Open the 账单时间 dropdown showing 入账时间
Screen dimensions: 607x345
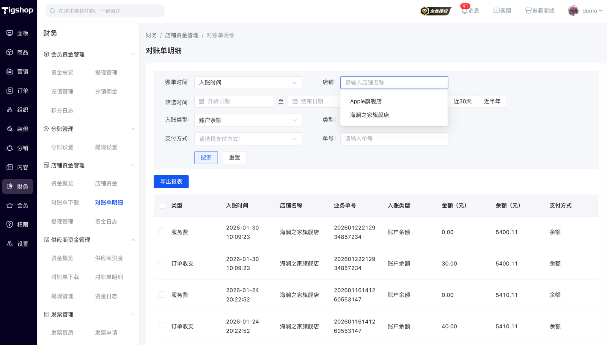tap(248, 83)
